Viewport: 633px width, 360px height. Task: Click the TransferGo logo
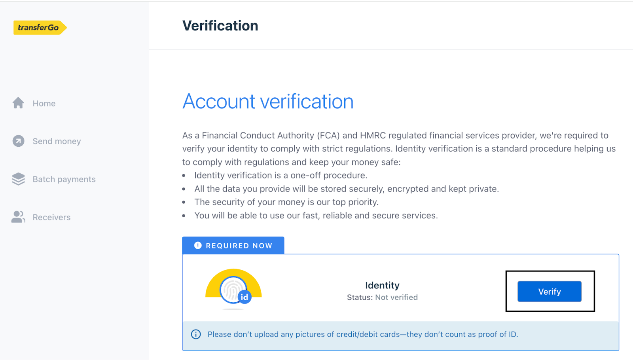[40, 27]
